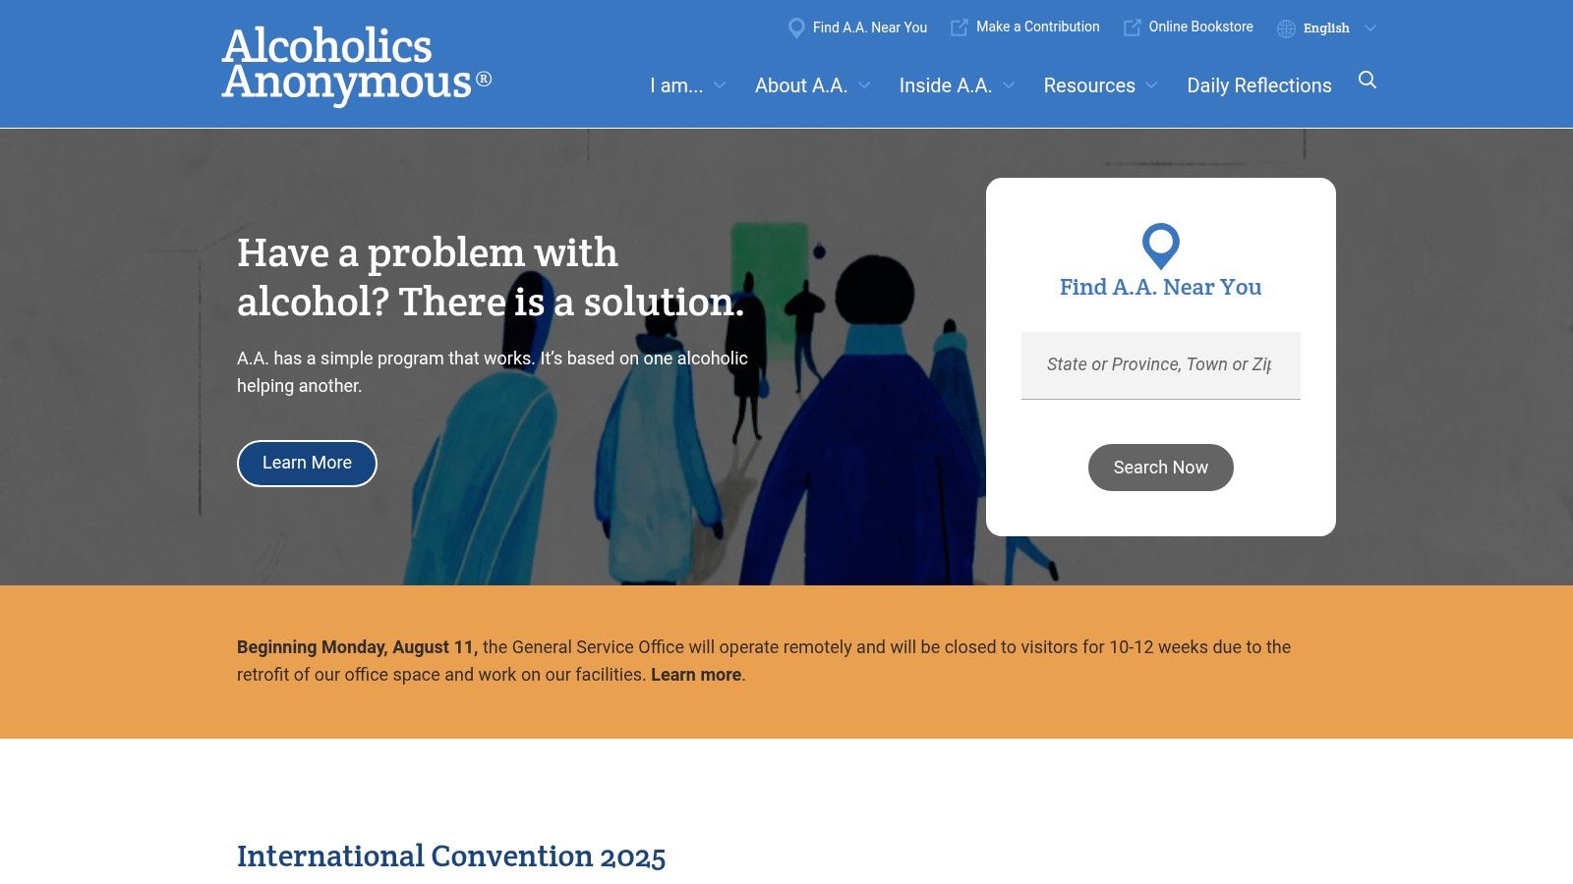Click the external link icon beside Make a Contribution

click(x=959, y=28)
